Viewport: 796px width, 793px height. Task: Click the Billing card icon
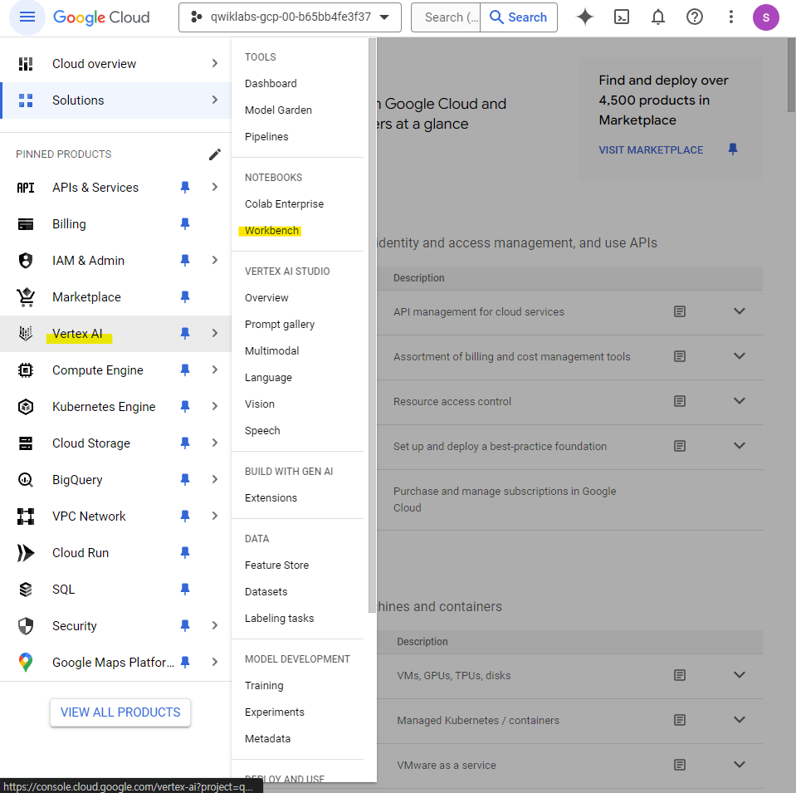pos(26,224)
